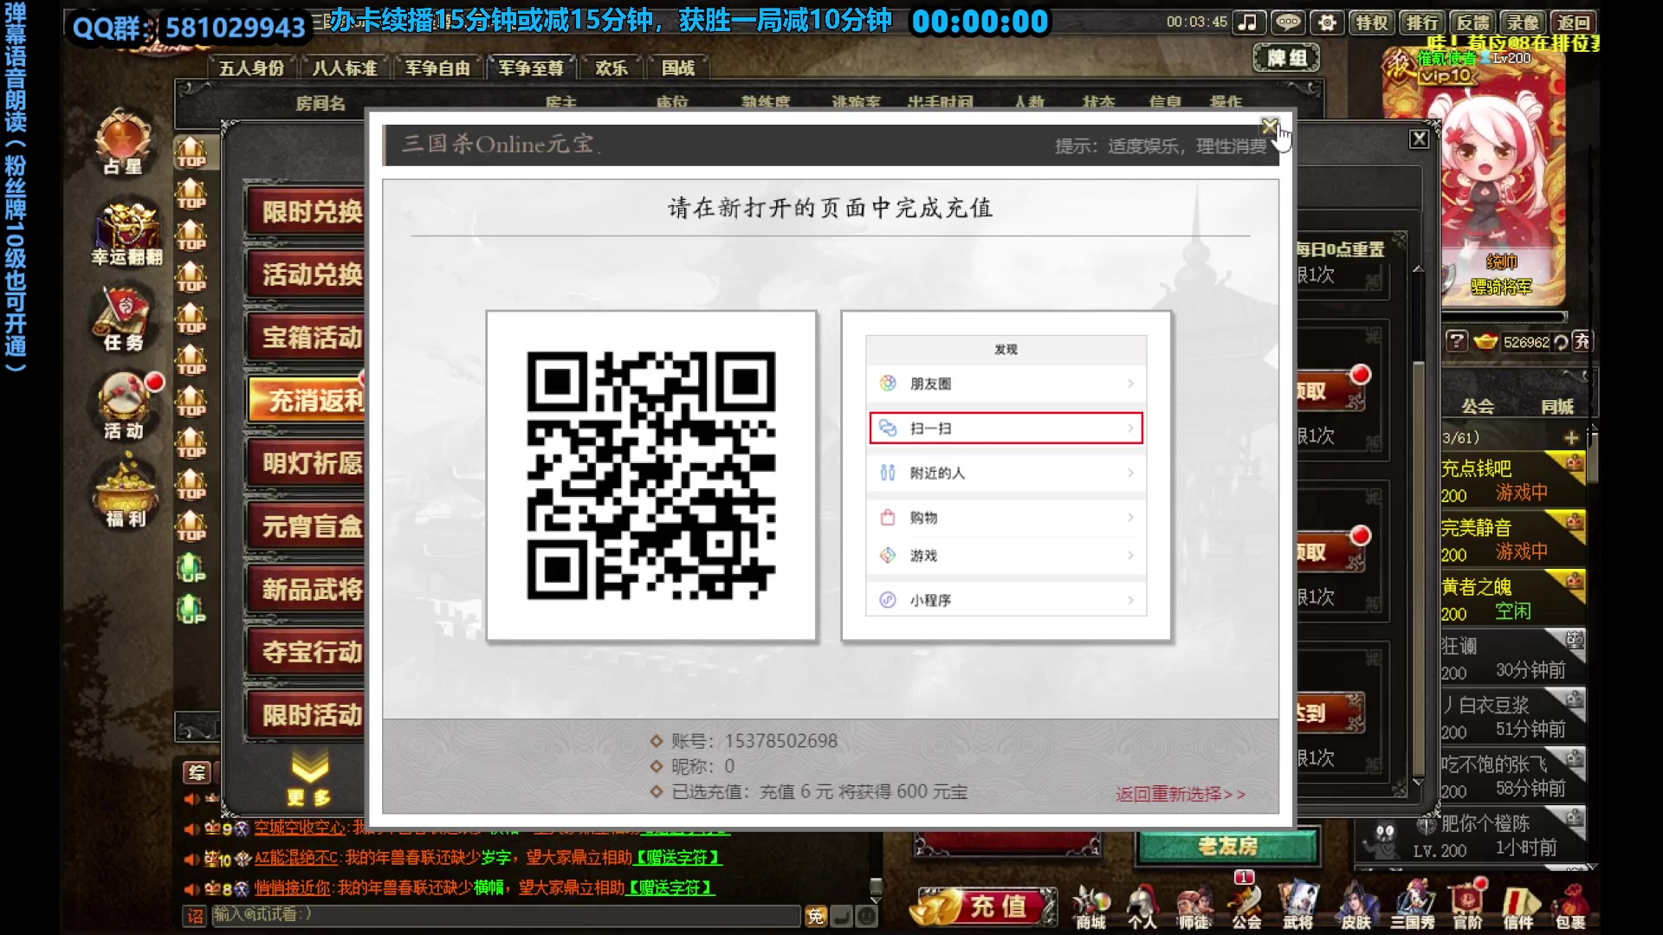Image resolution: width=1663 pixels, height=935 pixels.
Task: Click the 特权 privileges button
Action: coord(1371,23)
